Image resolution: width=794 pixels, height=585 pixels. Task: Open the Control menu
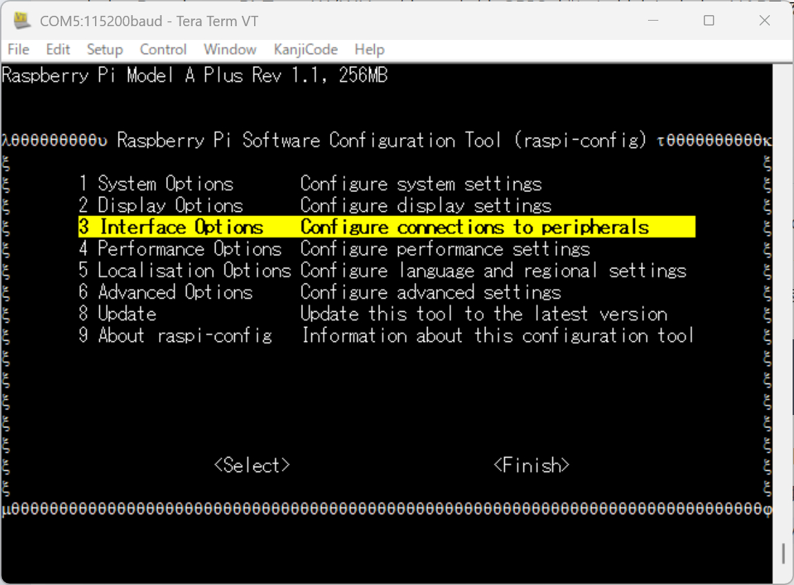[x=163, y=50]
